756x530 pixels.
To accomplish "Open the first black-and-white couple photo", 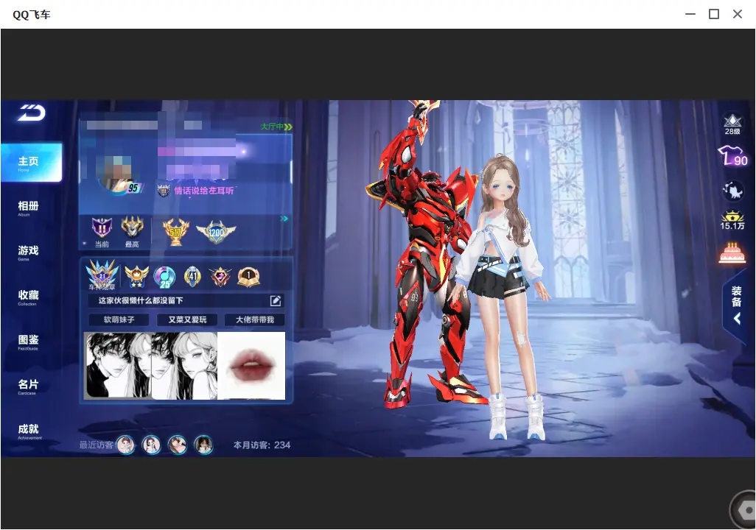I will [118, 366].
